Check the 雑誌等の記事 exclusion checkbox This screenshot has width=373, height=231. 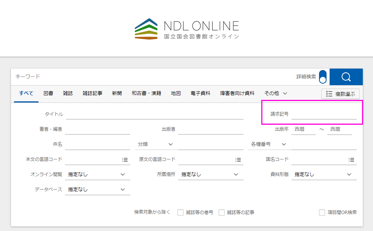(222, 213)
